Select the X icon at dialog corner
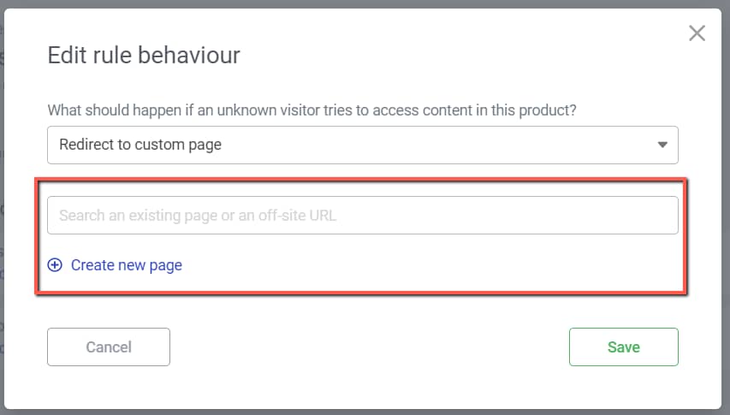This screenshot has height=415, width=730. [x=697, y=33]
